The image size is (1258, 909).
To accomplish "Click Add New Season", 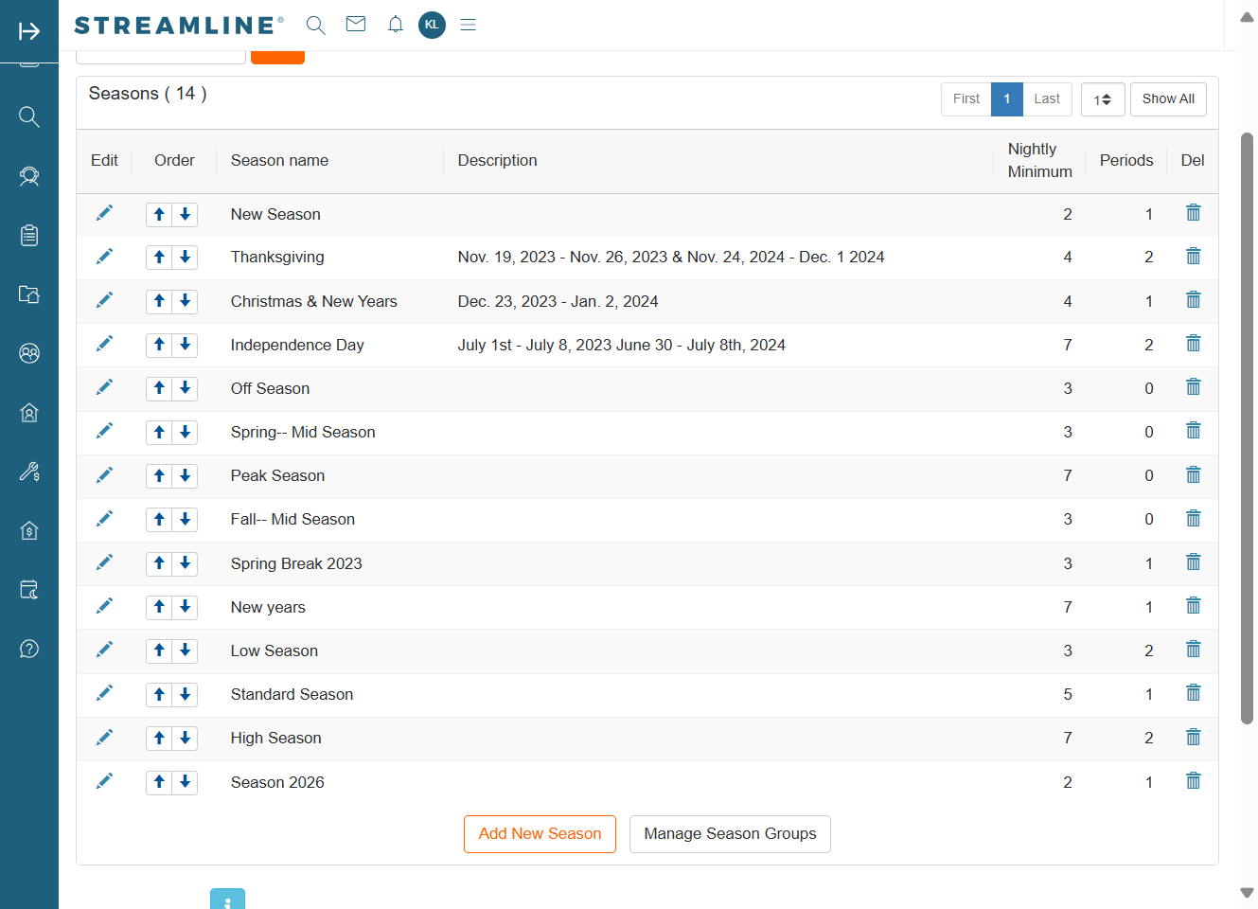I will click(x=540, y=834).
